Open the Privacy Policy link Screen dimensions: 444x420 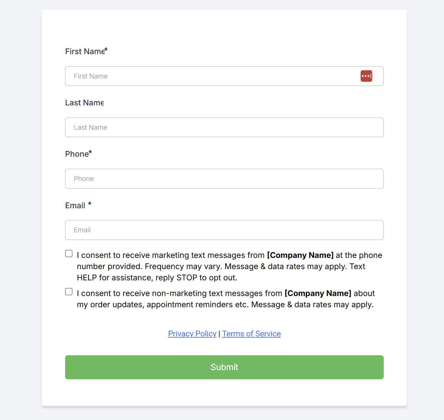coord(192,334)
